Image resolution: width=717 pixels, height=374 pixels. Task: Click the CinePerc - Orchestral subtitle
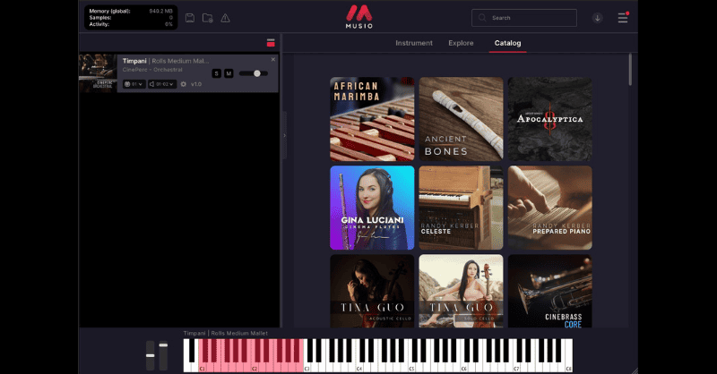pos(152,70)
